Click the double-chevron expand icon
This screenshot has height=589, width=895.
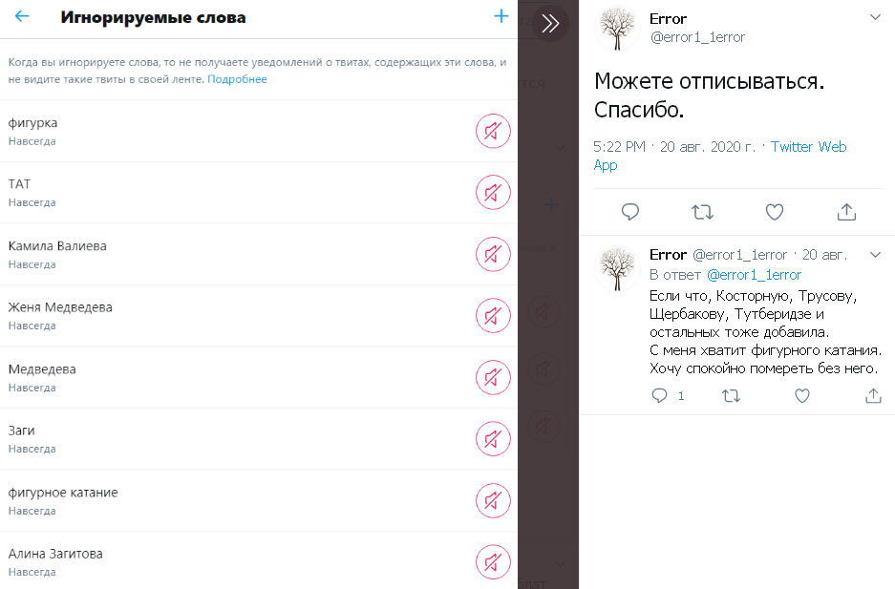click(x=550, y=23)
